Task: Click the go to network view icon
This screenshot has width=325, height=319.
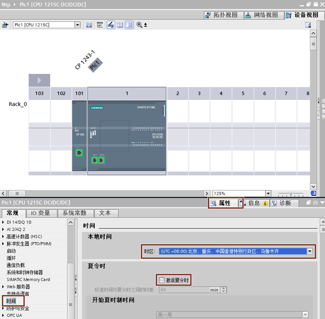Action: (x=5, y=25)
